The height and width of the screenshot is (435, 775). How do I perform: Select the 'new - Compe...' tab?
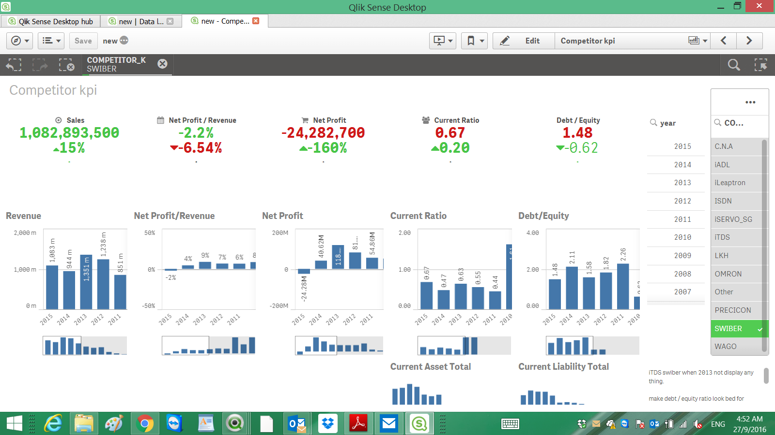[x=225, y=21]
